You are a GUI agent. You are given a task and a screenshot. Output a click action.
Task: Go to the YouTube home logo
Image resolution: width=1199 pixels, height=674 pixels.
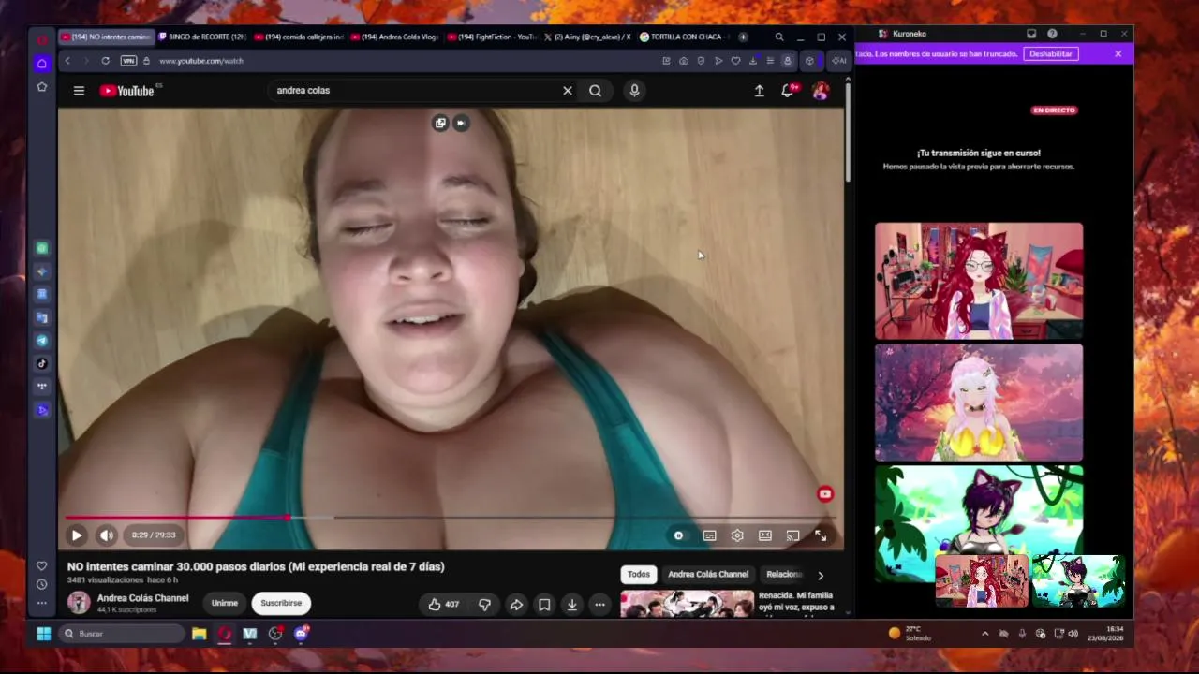pyautogui.click(x=127, y=91)
